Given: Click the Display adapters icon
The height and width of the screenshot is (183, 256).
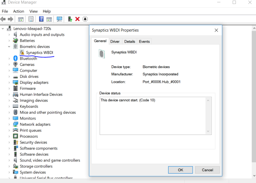Looking at the screenshot, I should (x=16, y=82).
